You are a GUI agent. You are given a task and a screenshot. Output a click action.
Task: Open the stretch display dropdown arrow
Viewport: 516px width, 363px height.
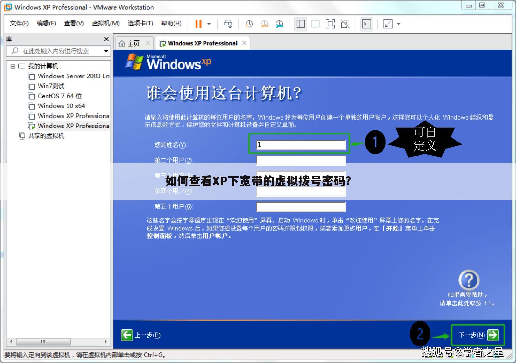click(398, 24)
